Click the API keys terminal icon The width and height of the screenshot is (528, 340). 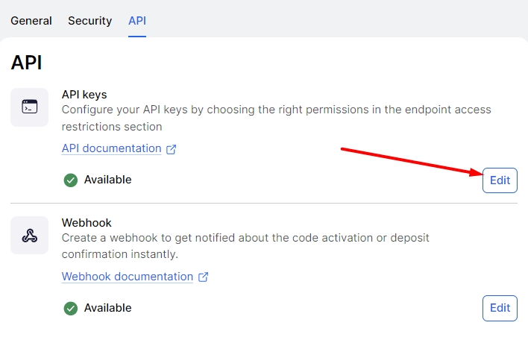pos(30,107)
